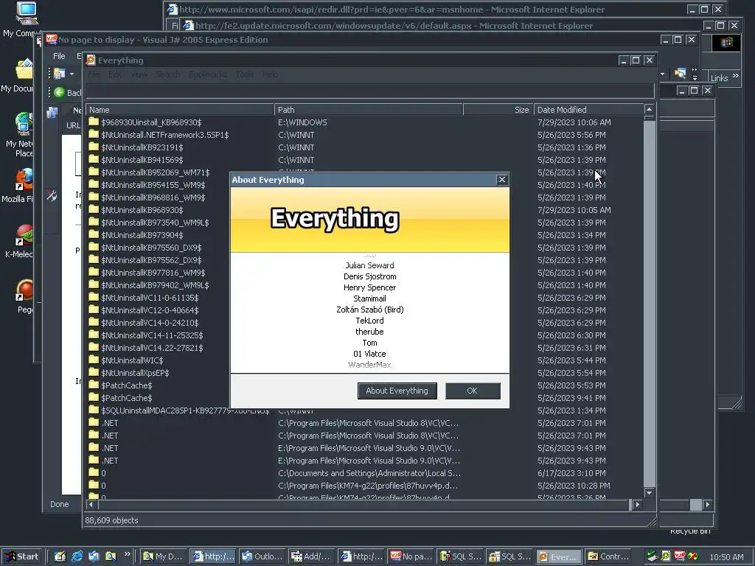Launch Internet Explorer from quick launch

pos(77,556)
